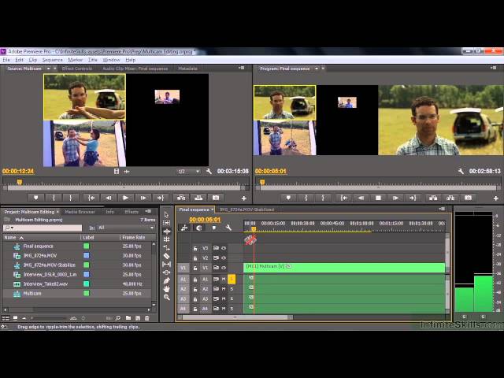Viewport: 504px width, 378px height.
Task: Open Program monitor button editor plus
Action: [x=496, y=198]
